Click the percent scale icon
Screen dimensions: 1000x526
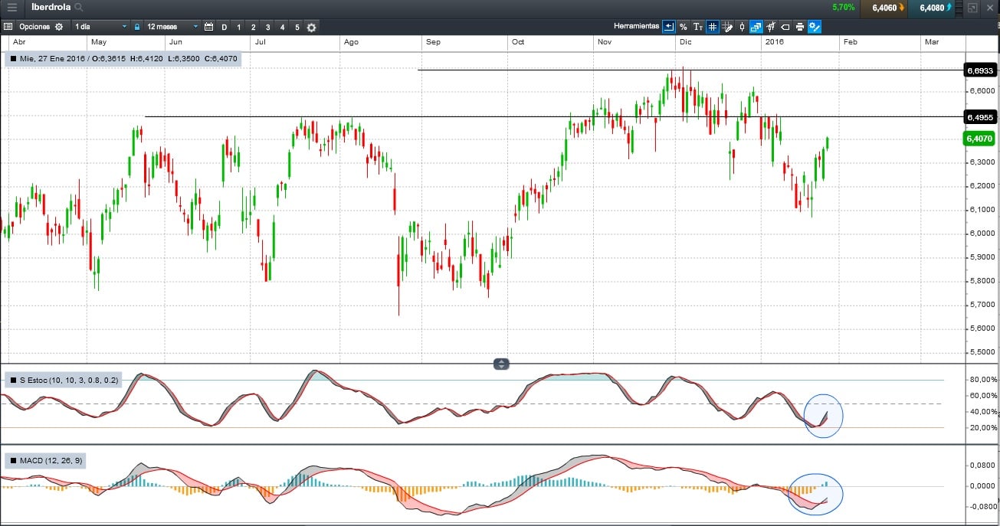point(683,27)
